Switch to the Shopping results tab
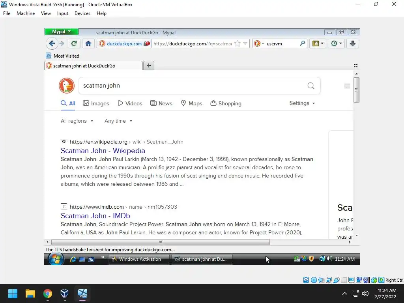The width and height of the screenshot is (404, 303). point(226,103)
